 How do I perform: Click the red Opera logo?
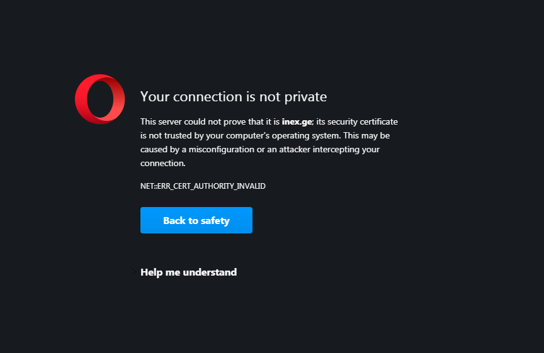pyautogui.click(x=100, y=99)
